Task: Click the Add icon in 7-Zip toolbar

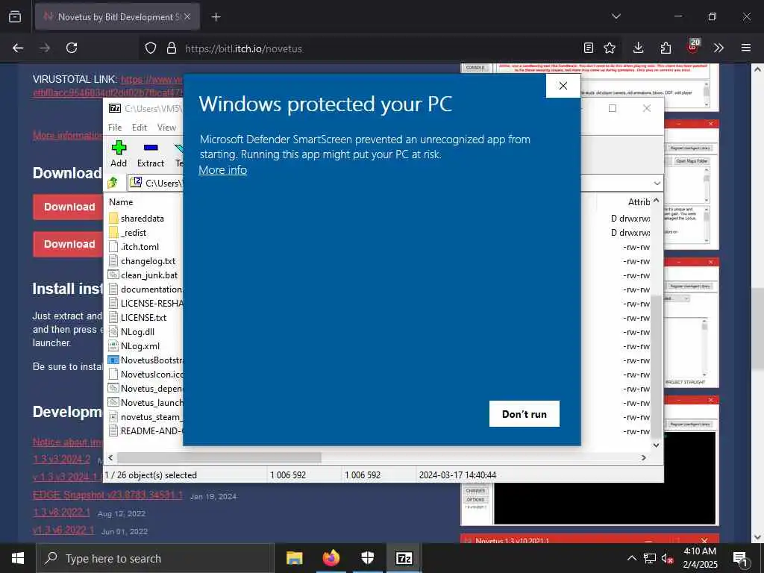Action: pyautogui.click(x=119, y=154)
